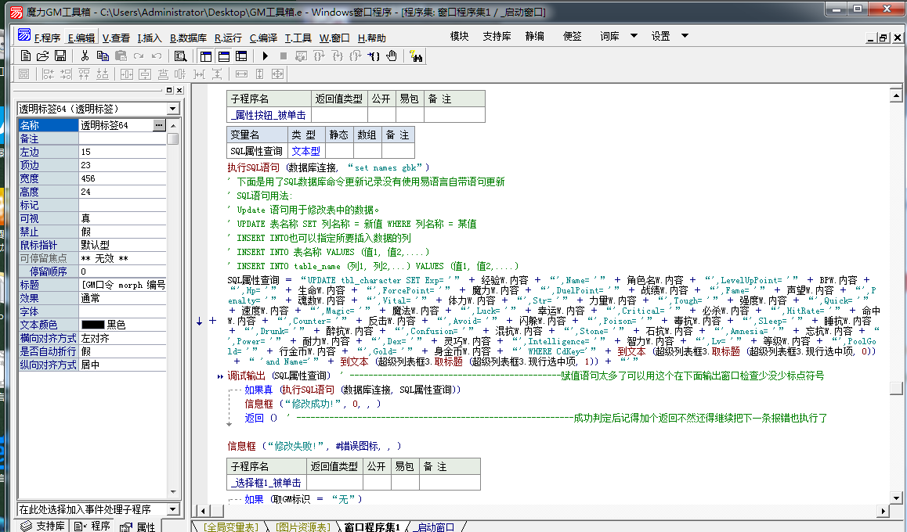Click the ellipsis button beside 名称 field
Screen dimensions: 907x532
click(x=159, y=125)
